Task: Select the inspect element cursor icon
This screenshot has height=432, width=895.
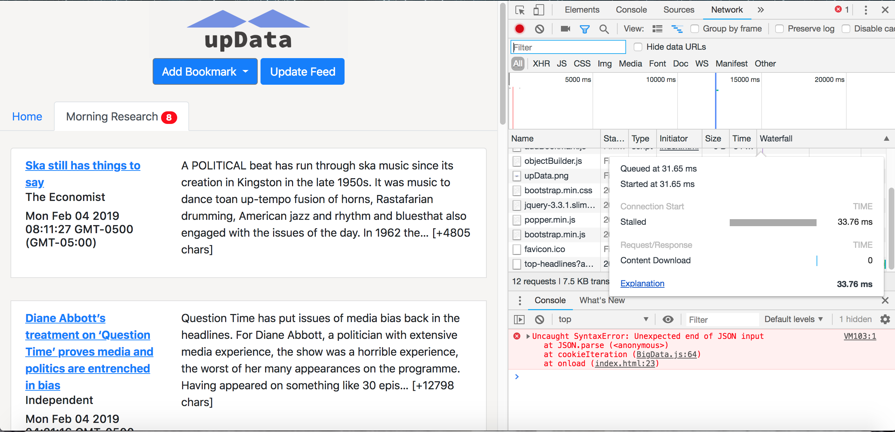Action: (x=520, y=10)
